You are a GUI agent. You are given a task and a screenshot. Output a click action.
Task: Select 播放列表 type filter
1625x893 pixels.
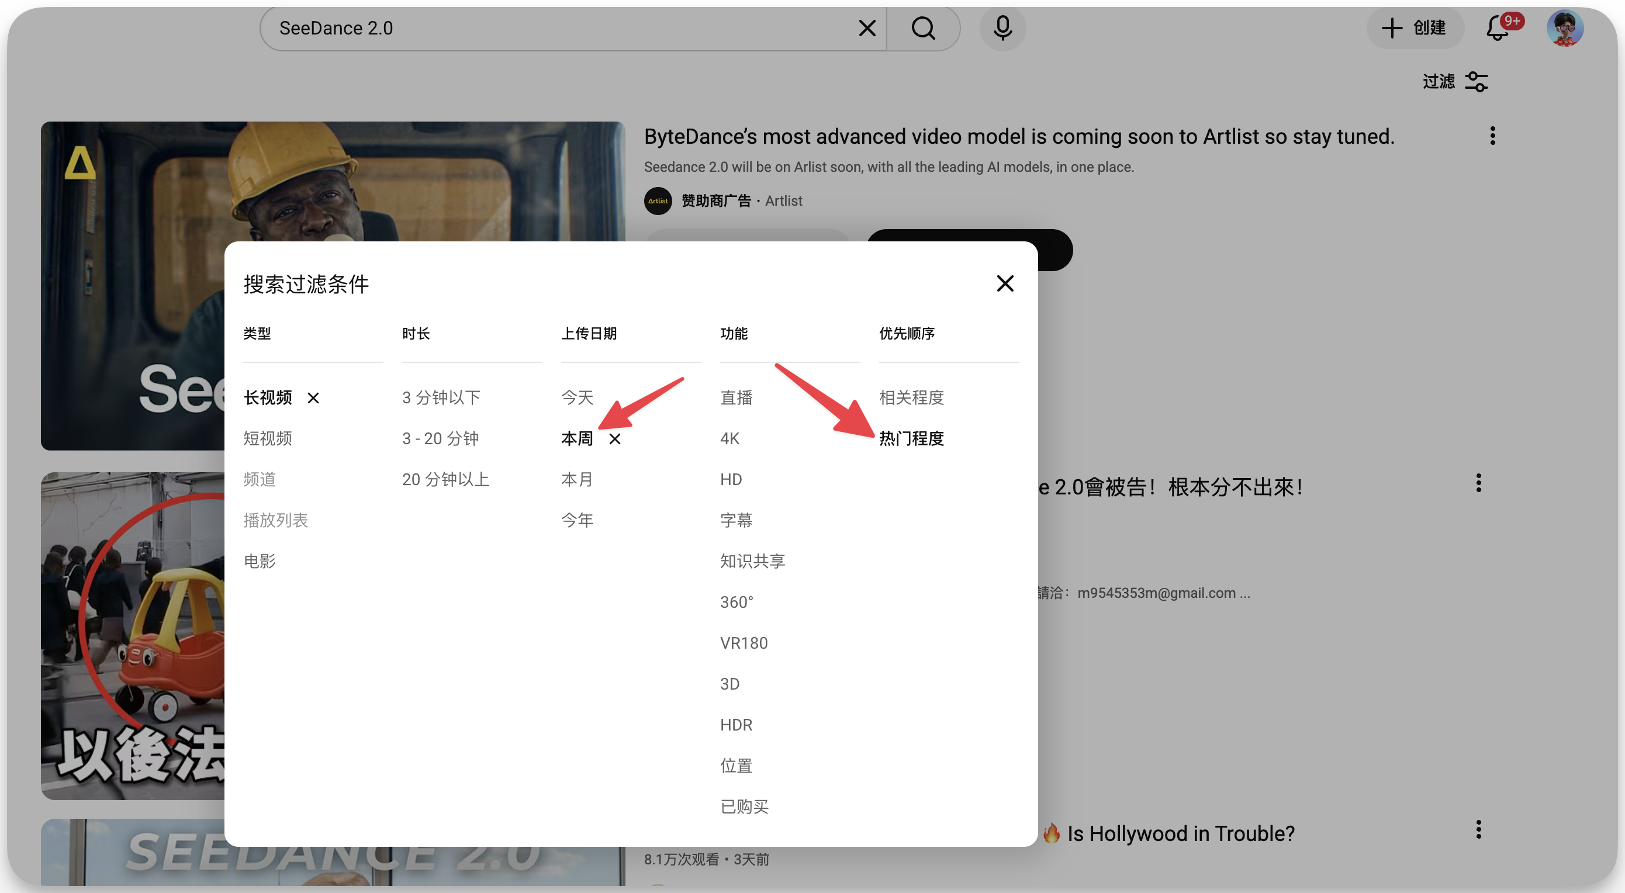[x=276, y=521]
